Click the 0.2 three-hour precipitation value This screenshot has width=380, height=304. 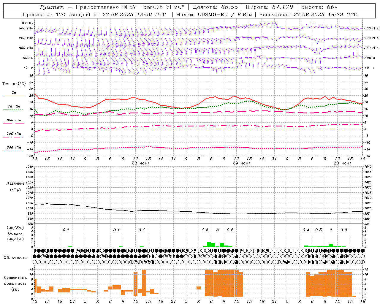[x=344, y=230]
